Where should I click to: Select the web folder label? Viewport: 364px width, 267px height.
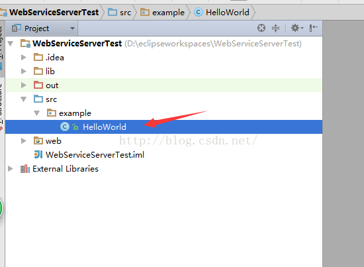click(x=54, y=141)
